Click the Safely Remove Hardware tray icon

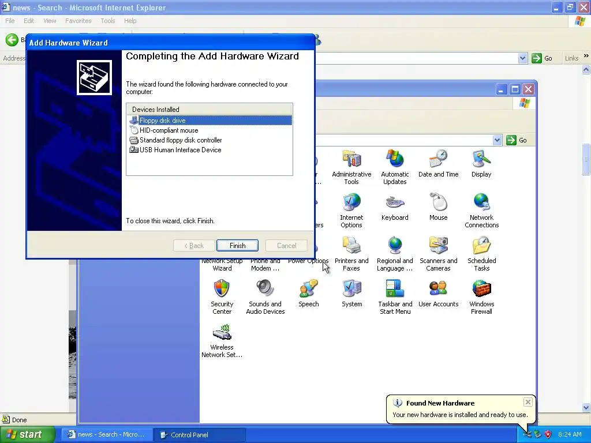point(537,434)
